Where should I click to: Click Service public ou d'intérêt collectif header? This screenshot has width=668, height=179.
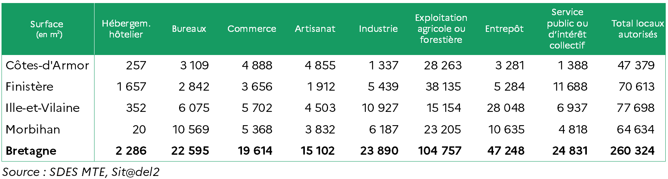567,29
